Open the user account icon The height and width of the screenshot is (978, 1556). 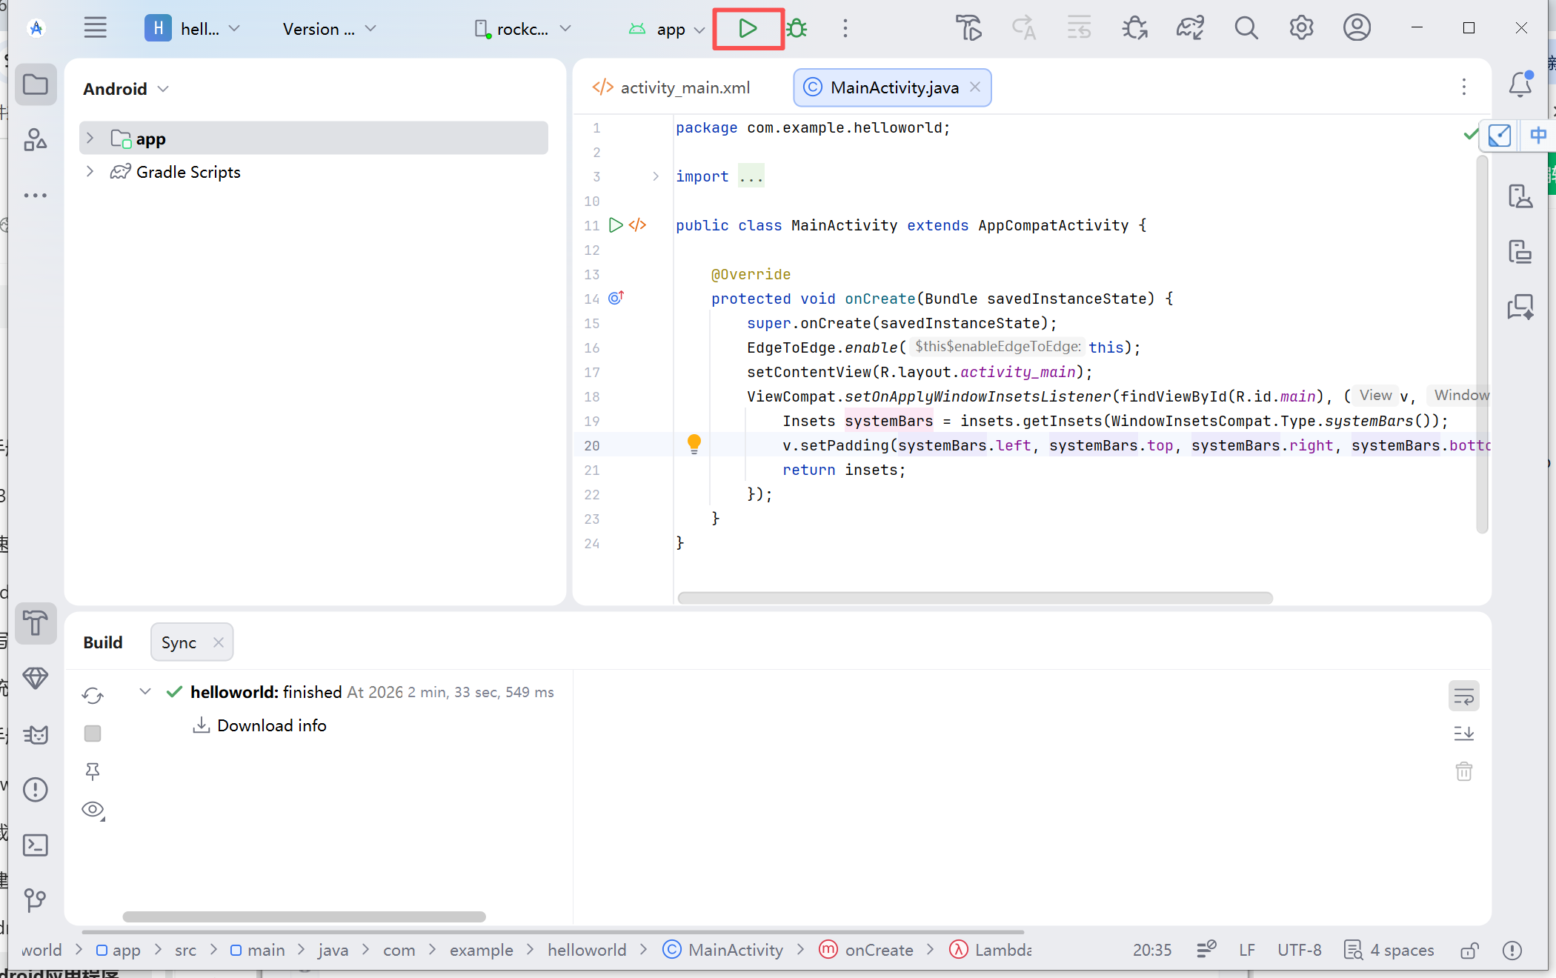coord(1357,29)
